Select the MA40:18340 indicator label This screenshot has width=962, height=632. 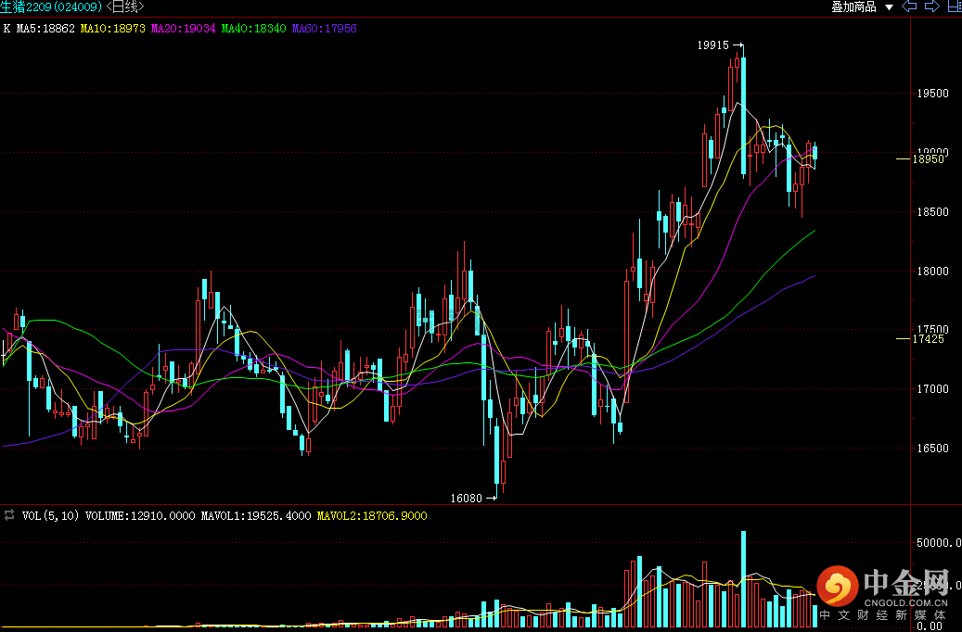(x=253, y=28)
